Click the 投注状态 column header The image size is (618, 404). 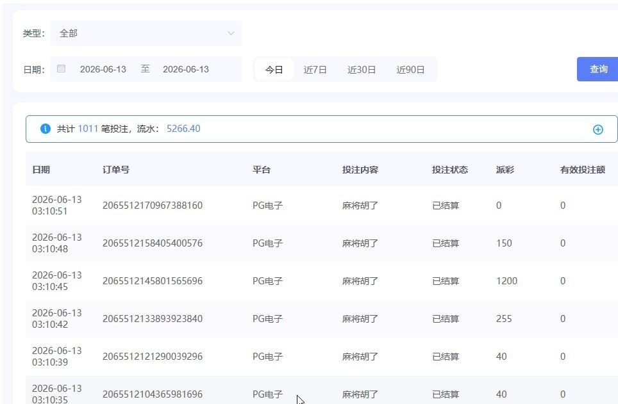(x=449, y=170)
